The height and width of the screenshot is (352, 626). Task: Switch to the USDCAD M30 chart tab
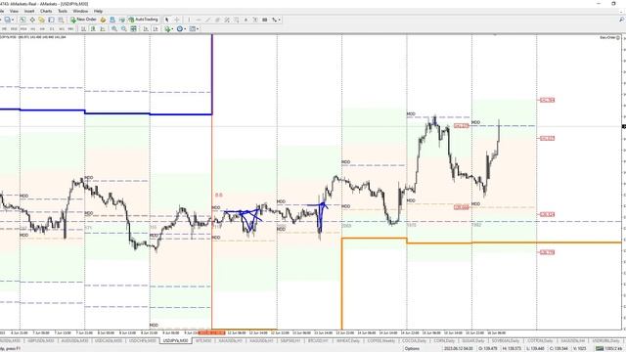[x=109, y=341]
